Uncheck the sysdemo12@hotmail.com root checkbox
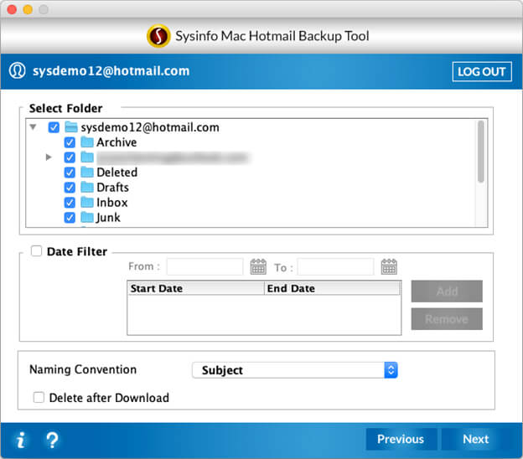The image size is (523, 459). coord(54,127)
